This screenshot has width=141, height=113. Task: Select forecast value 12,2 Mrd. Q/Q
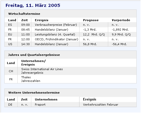(94, 34)
